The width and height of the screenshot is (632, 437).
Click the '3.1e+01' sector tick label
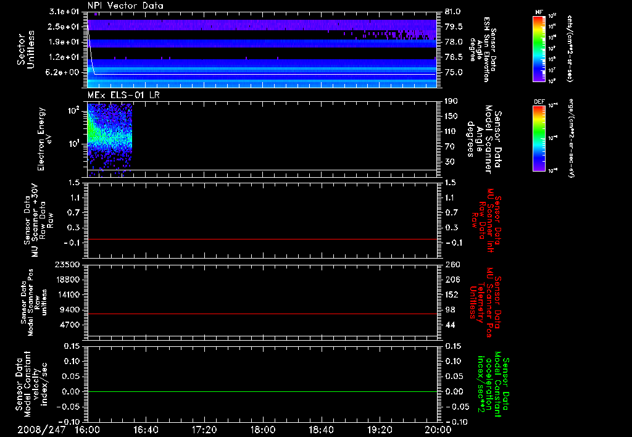pyautogui.click(x=64, y=12)
